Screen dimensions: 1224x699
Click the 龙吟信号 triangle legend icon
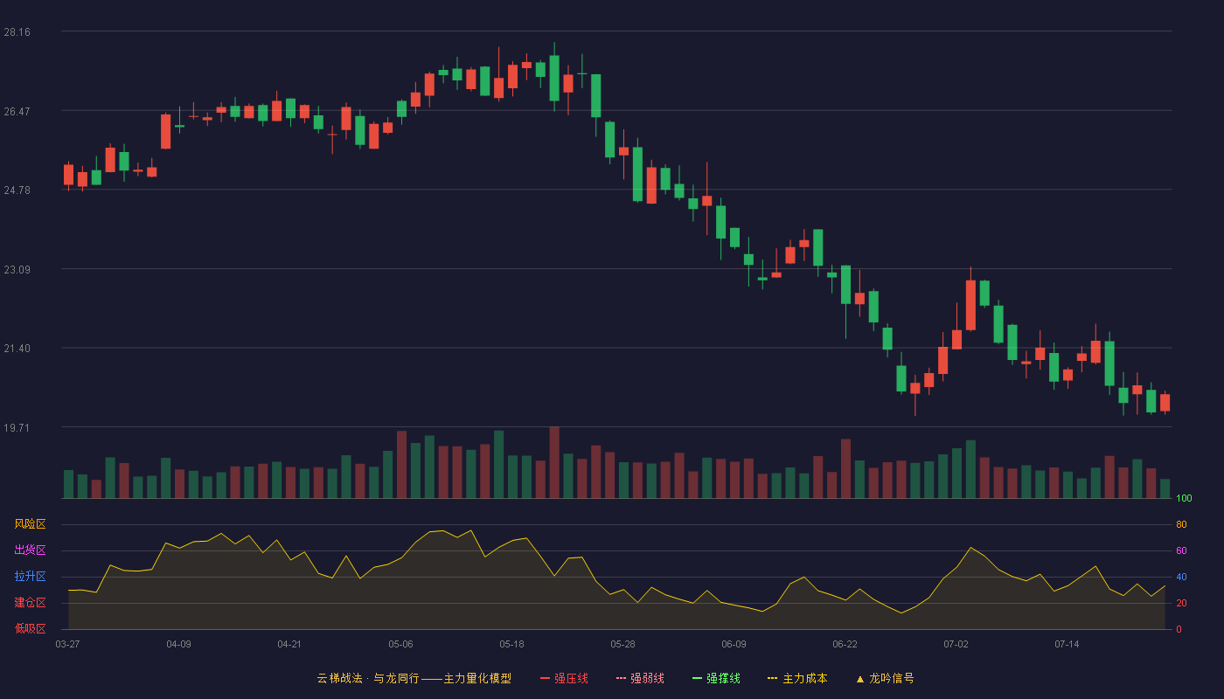[x=860, y=679]
